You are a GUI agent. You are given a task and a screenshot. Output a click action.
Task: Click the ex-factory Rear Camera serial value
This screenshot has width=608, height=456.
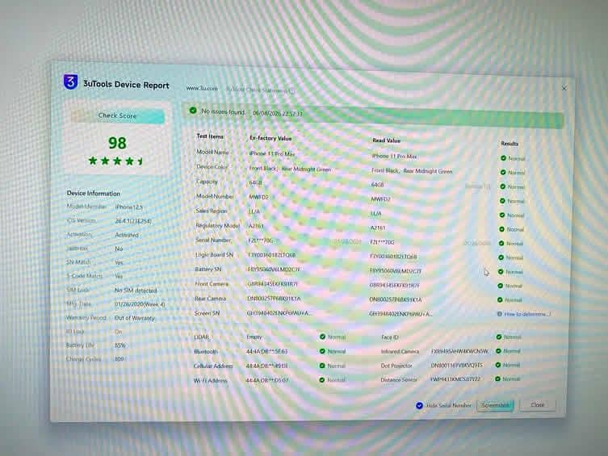coord(274,299)
